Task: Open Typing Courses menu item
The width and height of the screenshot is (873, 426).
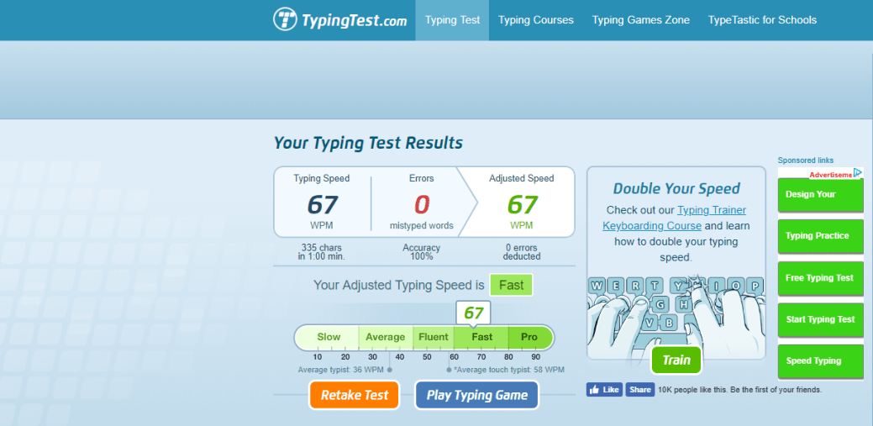Action: pyautogui.click(x=535, y=20)
